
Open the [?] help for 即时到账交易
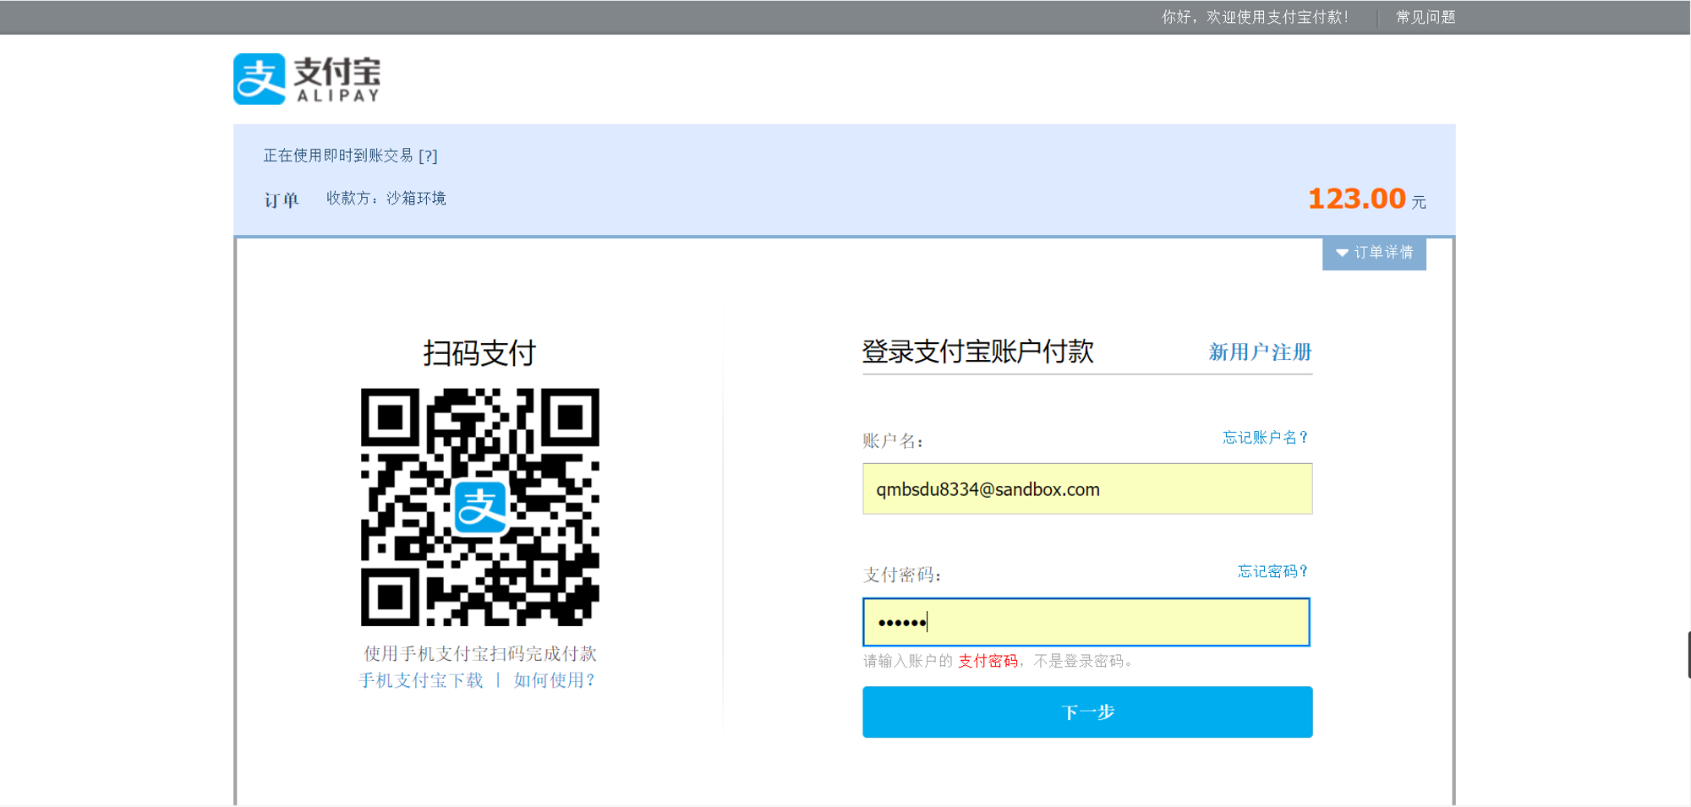coord(428,156)
